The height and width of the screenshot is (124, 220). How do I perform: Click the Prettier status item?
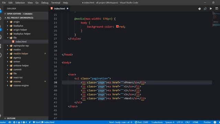coord(207,122)
